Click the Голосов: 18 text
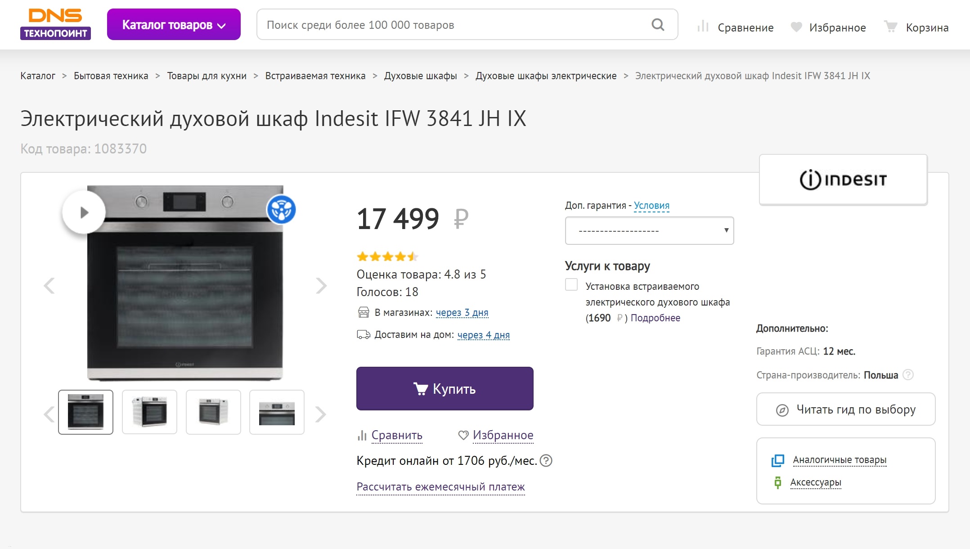The width and height of the screenshot is (970, 549). click(387, 292)
